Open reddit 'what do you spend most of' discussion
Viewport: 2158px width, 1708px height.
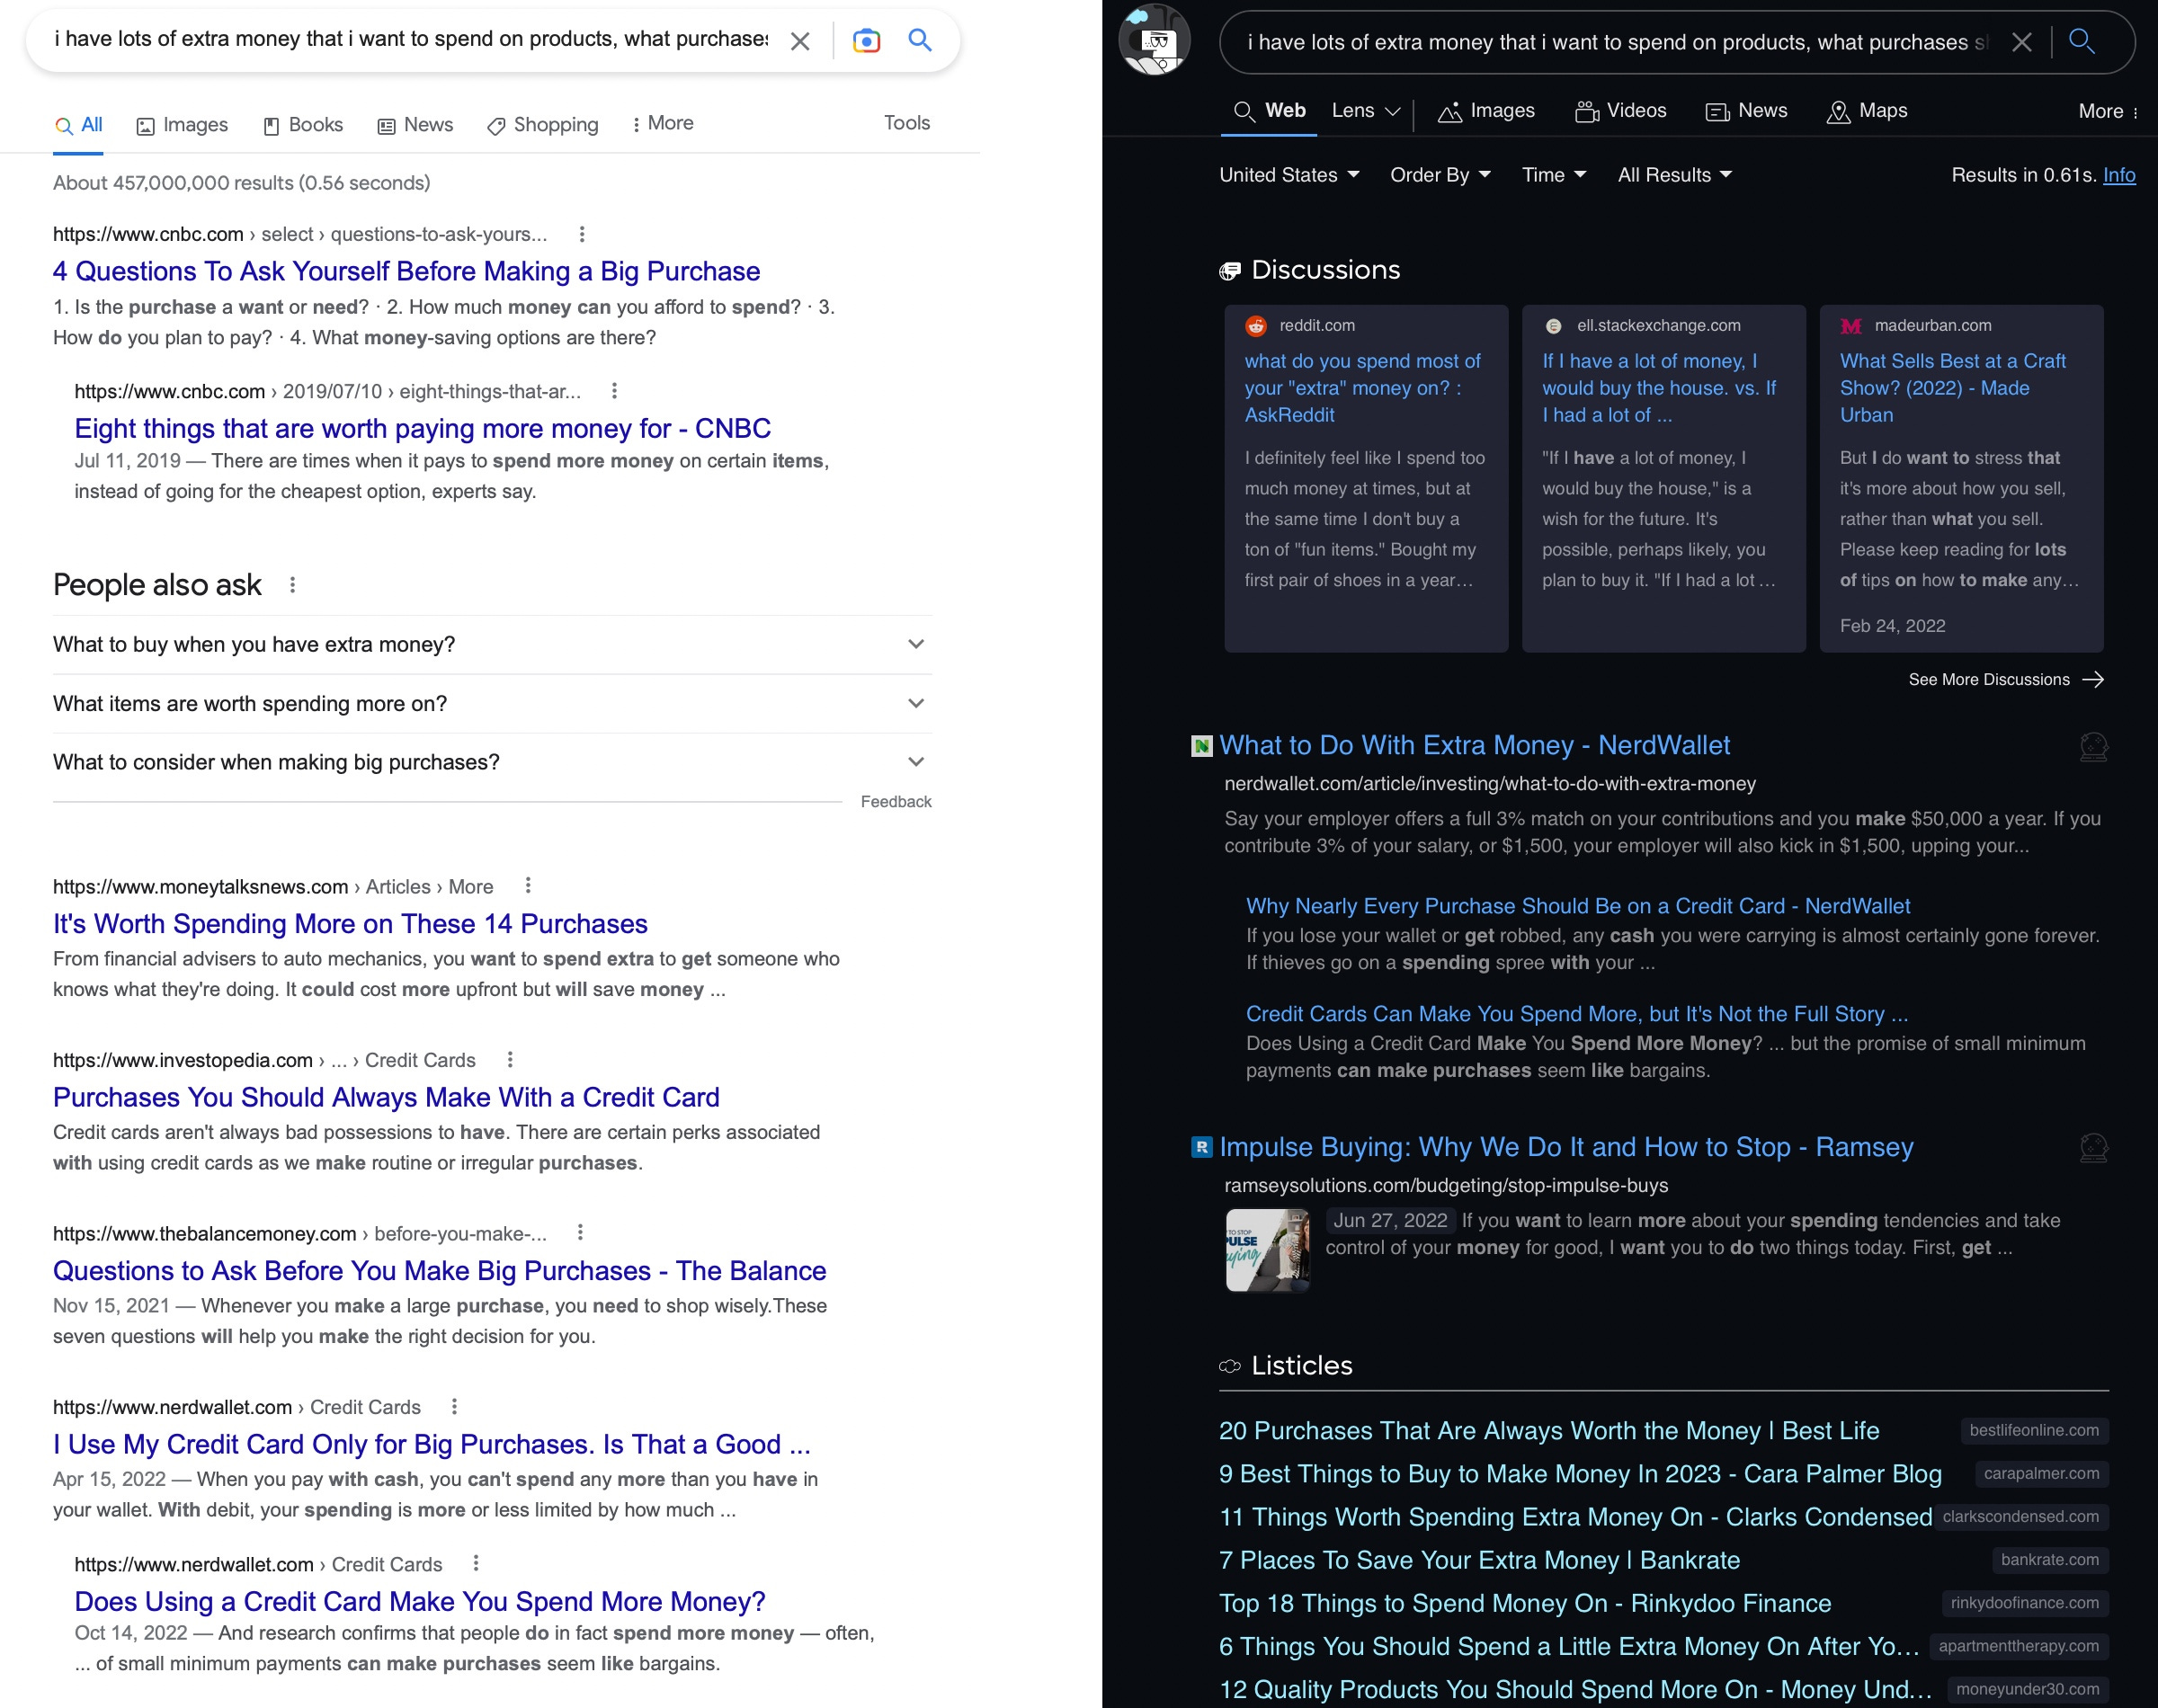pos(1362,388)
